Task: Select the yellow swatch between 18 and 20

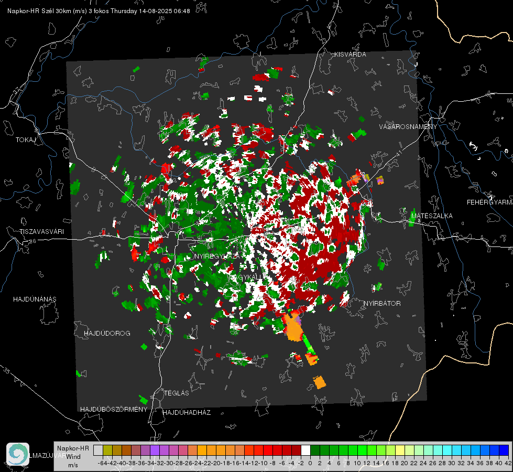Action: pos(400,450)
